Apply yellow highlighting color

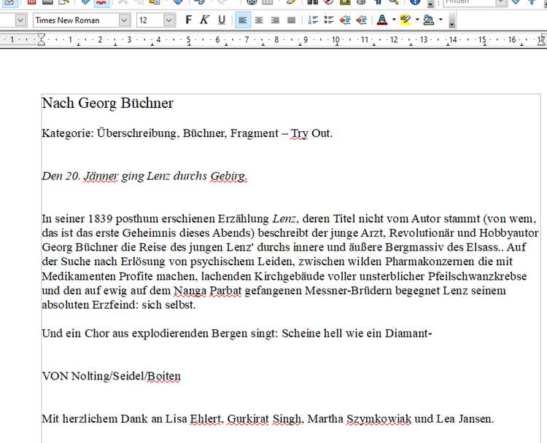point(406,20)
